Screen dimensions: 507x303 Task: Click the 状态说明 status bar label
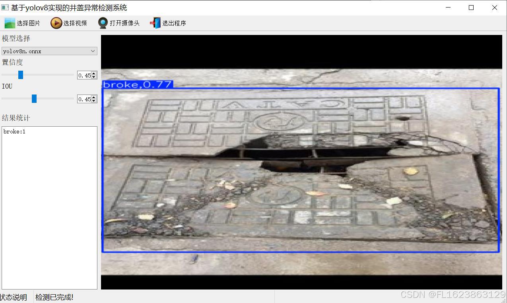[14, 297]
